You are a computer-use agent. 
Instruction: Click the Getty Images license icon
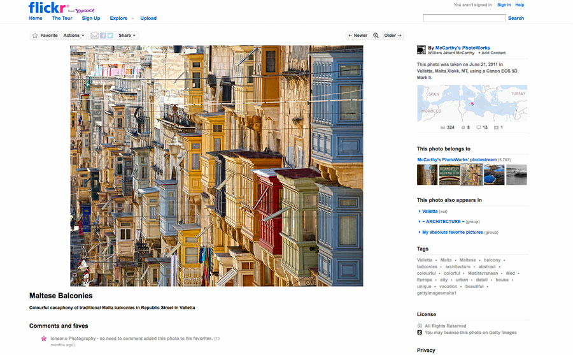click(420, 332)
